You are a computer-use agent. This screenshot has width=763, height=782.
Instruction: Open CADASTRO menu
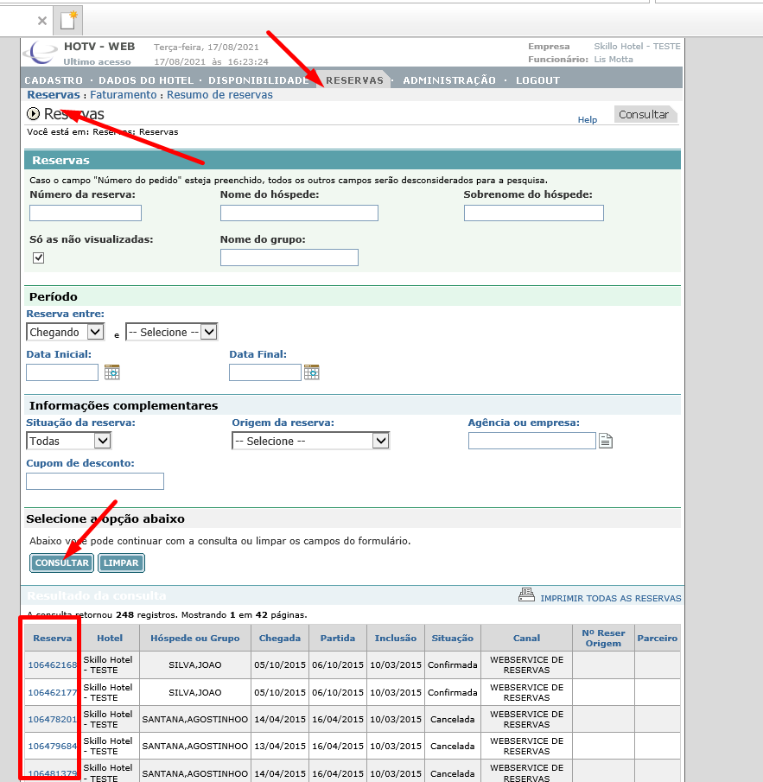tap(54, 80)
